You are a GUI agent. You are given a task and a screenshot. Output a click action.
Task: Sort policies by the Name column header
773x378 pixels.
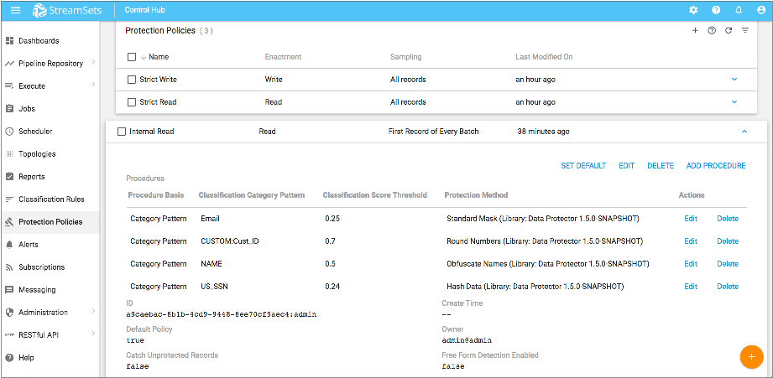pos(158,57)
